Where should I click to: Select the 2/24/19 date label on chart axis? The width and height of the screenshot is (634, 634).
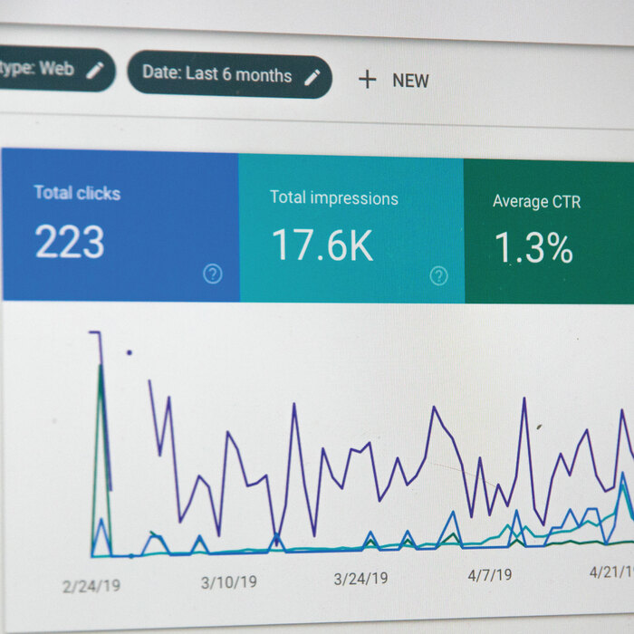point(91,586)
